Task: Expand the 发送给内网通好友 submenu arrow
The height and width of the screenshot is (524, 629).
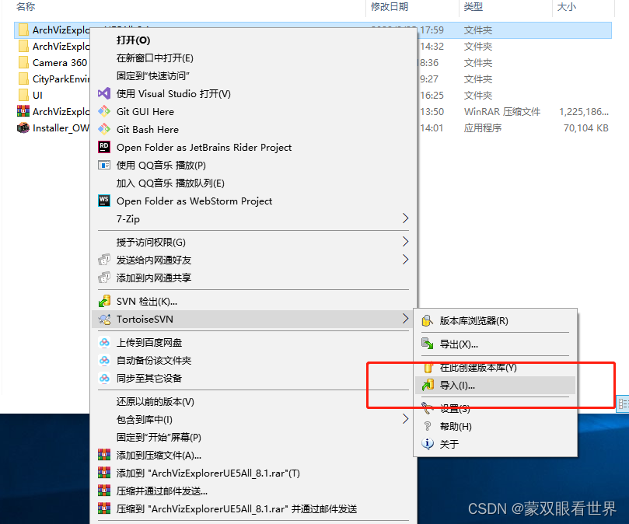Action: 405,260
